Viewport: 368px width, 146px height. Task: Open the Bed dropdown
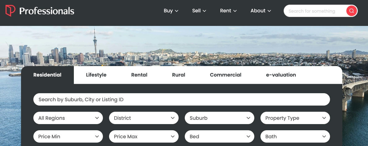(219, 136)
